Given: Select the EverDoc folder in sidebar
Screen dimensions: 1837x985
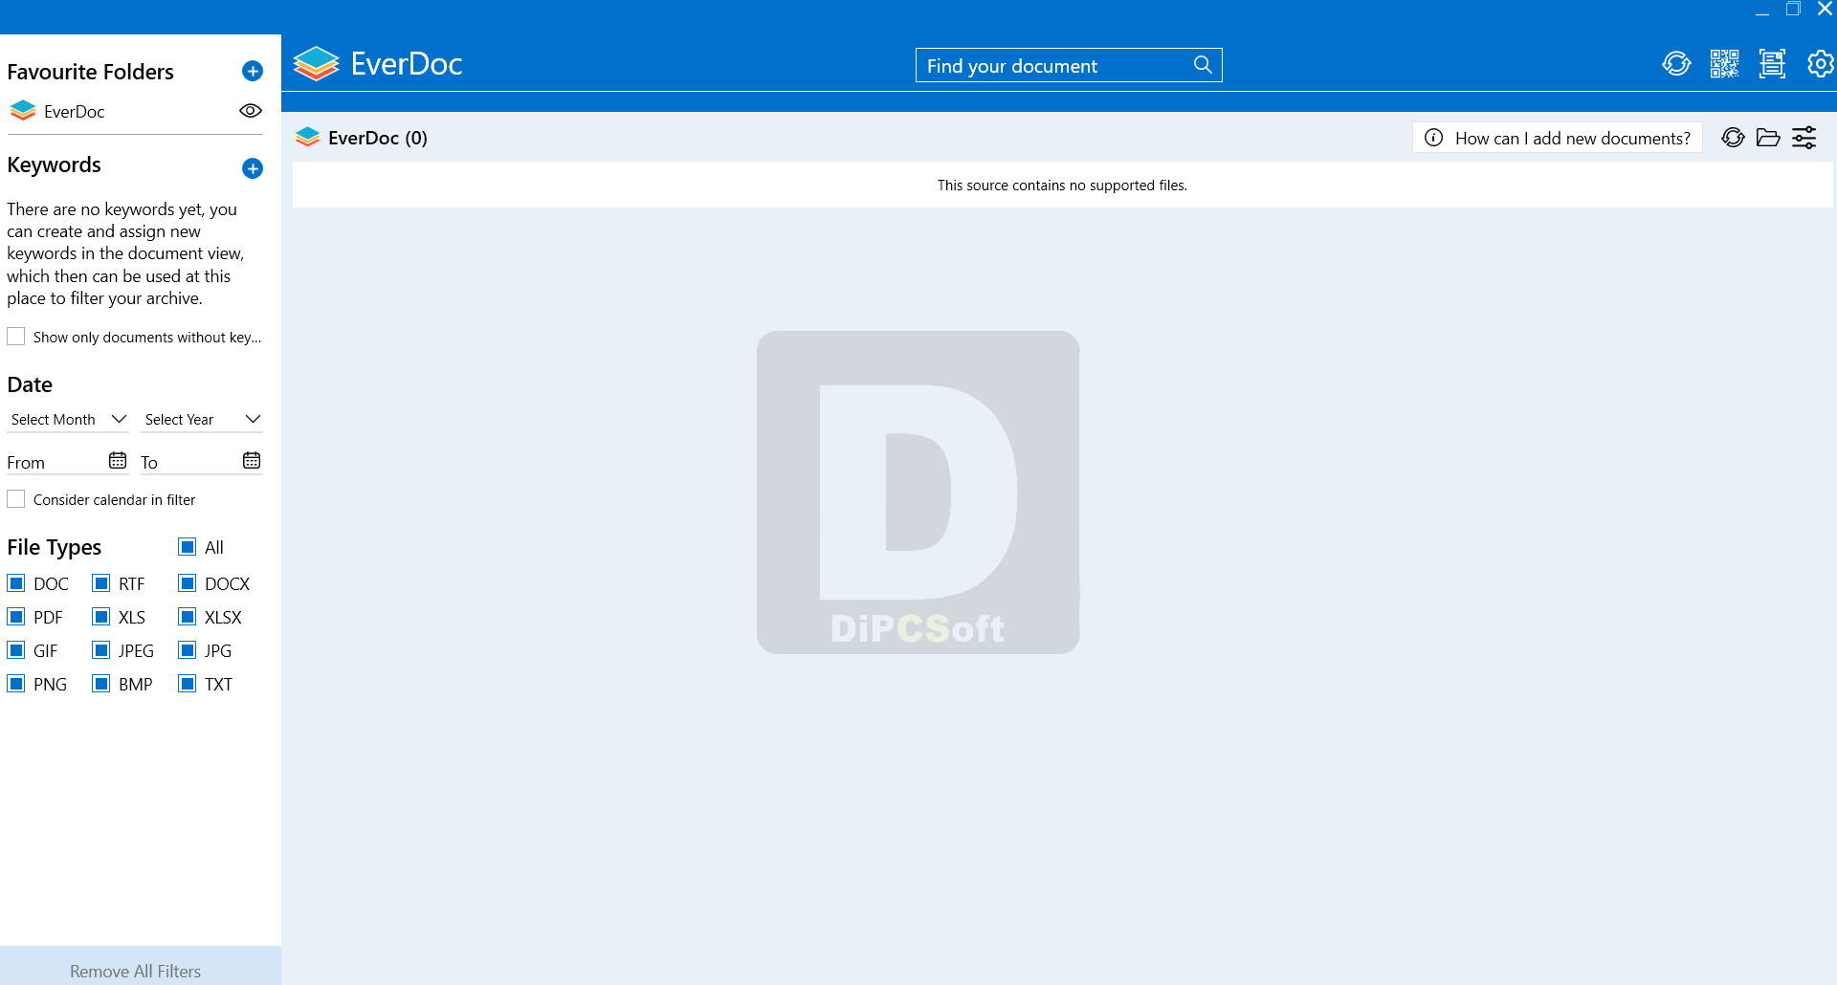Looking at the screenshot, I should tap(57, 111).
